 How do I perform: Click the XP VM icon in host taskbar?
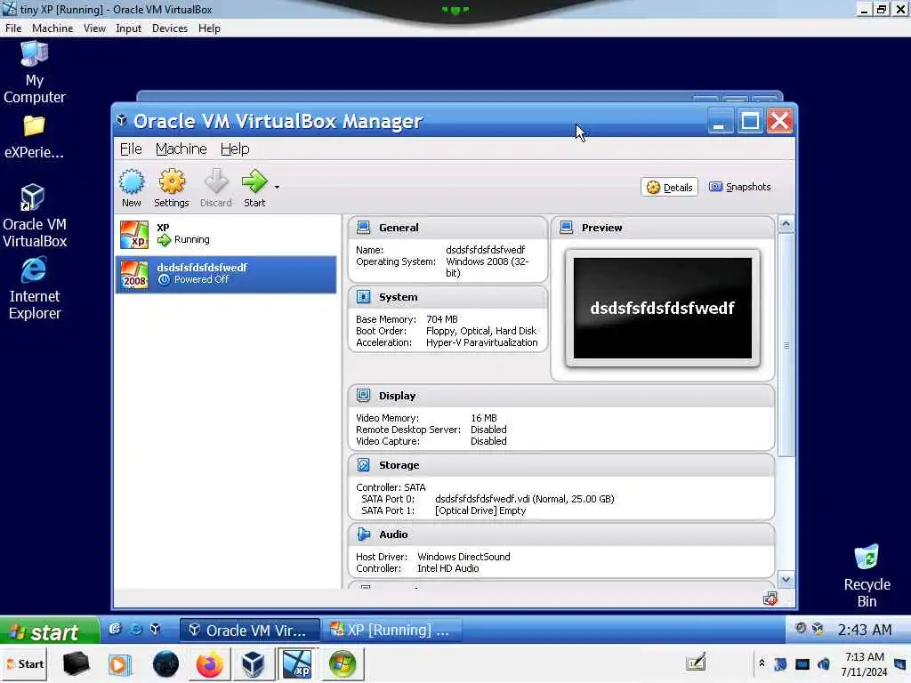297,664
